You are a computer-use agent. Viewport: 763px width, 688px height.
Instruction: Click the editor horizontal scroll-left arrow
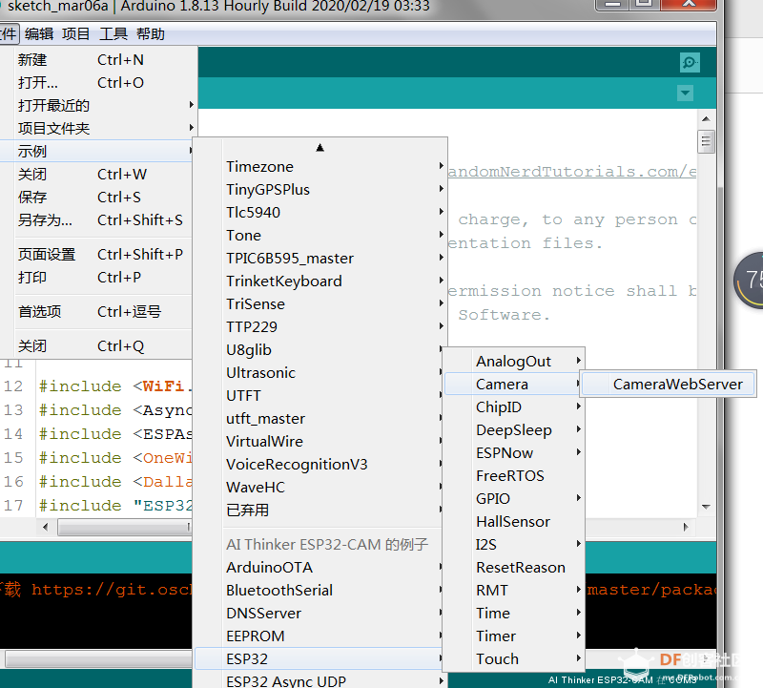pyautogui.click(x=45, y=527)
